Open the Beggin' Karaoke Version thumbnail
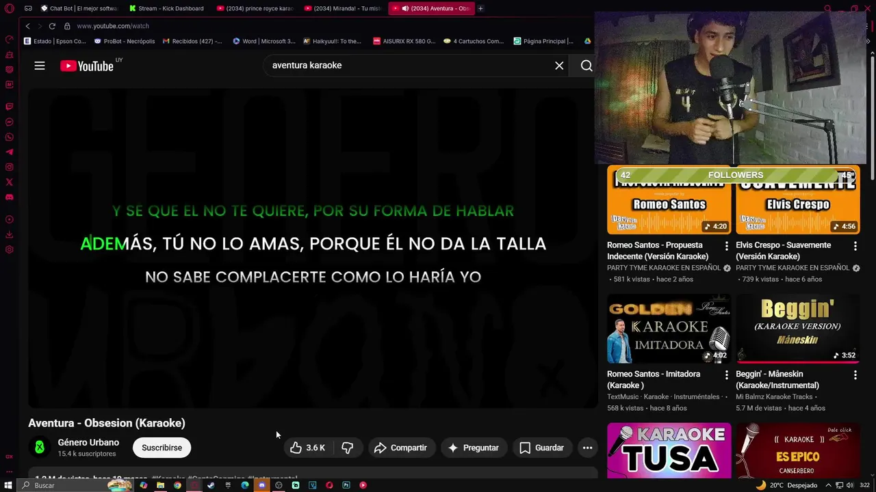 point(797,329)
